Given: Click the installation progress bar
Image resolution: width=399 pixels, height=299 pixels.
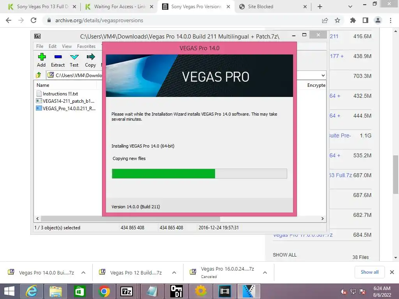Looking at the screenshot, I should coord(199,174).
